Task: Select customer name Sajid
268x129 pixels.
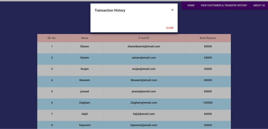Action: pyautogui.click(x=85, y=114)
